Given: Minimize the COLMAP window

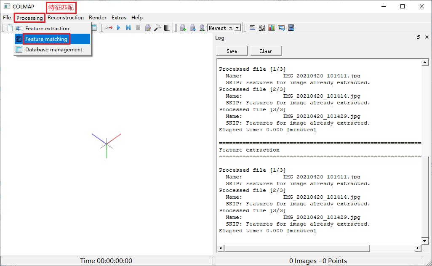Looking at the screenshot, I should click(383, 6).
